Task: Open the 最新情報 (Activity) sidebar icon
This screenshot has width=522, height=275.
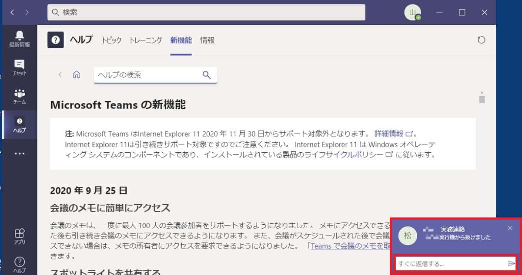Action: [x=19, y=38]
